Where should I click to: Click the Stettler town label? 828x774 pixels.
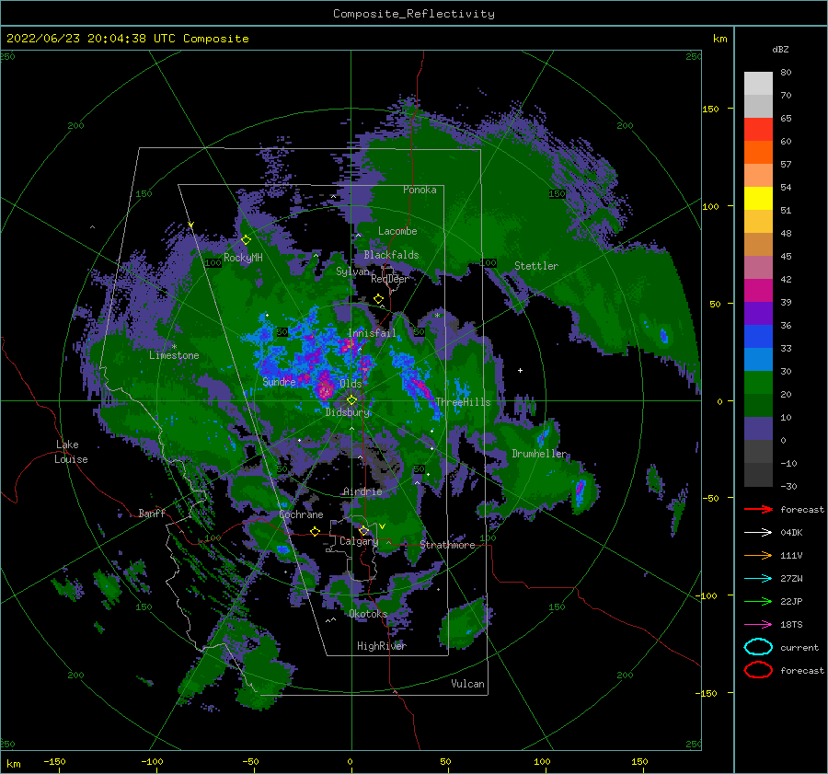(x=536, y=266)
